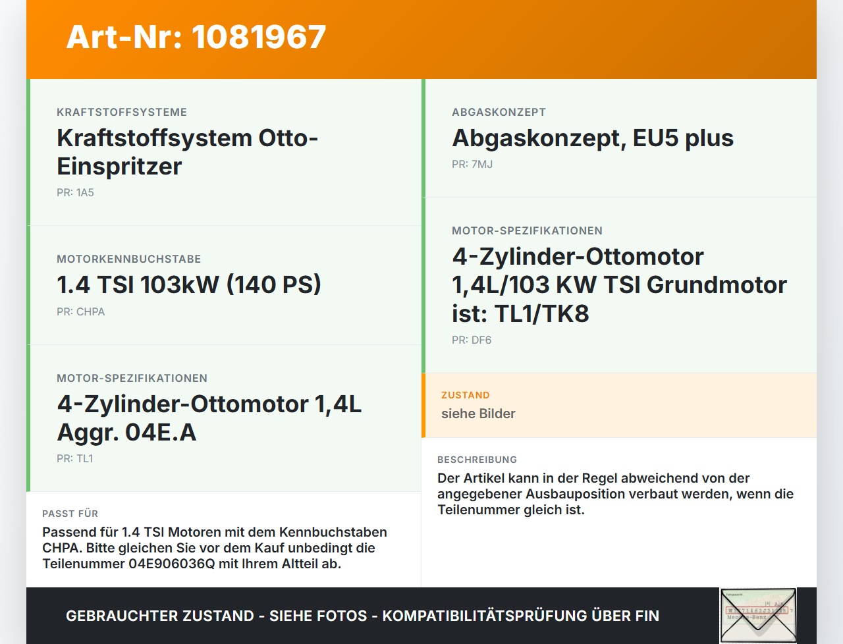Select the 'PASST FÜR' label
The width and height of the screenshot is (843, 644).
pyautogui.click(x=70, y=514)
